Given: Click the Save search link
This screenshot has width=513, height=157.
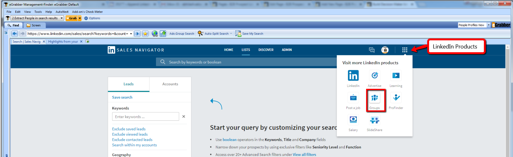Looking at the screenshot, I should point(122,97).
